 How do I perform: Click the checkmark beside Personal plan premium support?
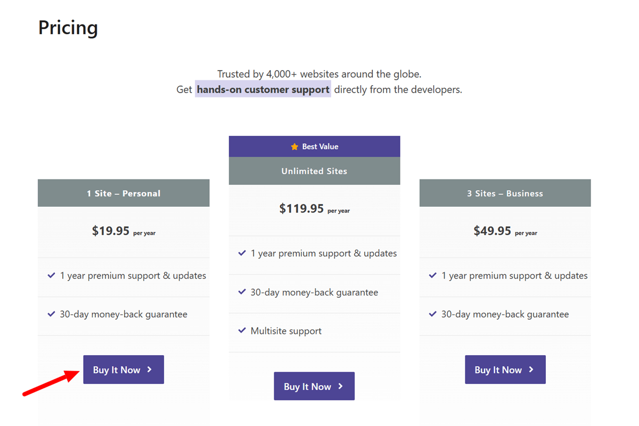[x=51, y=275]
